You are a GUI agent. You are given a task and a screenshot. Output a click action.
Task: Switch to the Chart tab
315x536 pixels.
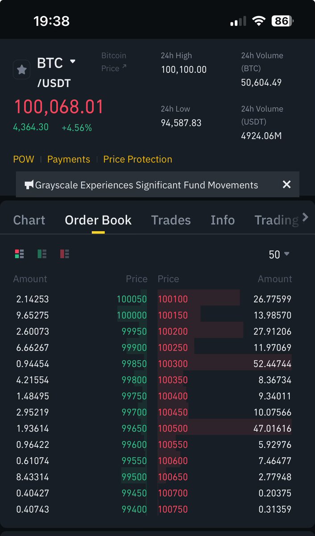point(29,220)
